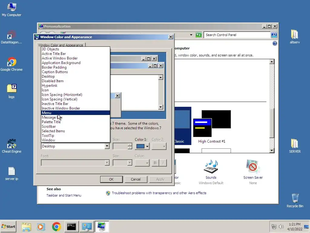The width and height of the screenshot is (310, 233).
Task: Open the logs desktop archive icon
Action: click(12, 91)
